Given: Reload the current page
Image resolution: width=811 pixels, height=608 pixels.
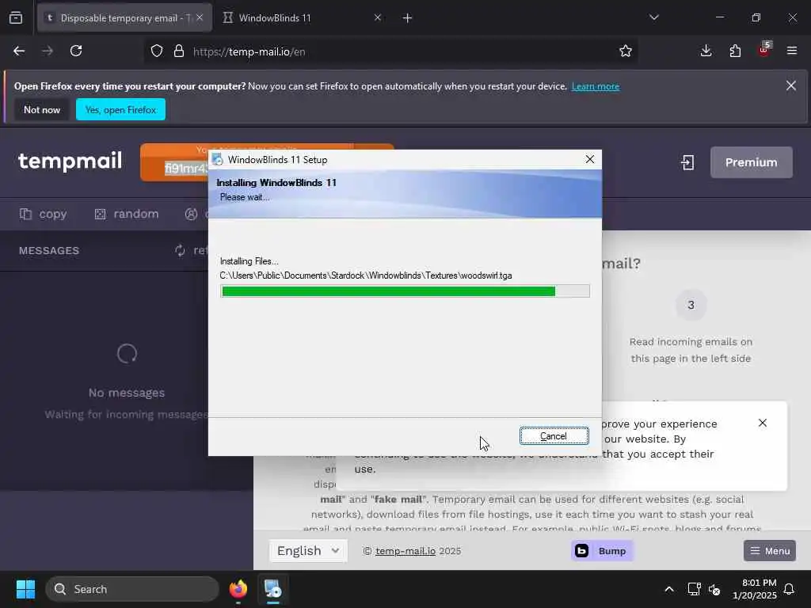Looking at the screenshot, I should pos(76,51).
